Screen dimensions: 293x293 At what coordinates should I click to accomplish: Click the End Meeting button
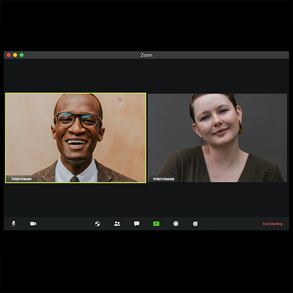[x=272, y=224]
